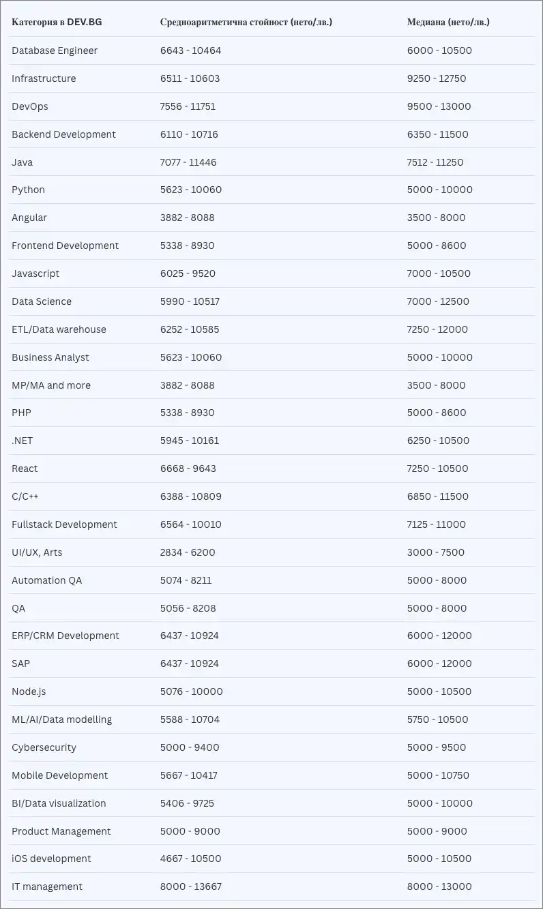Select the ERP/CRM Development category cell
The height and width of the screenshot is (909, 543).
pos(65,636)
